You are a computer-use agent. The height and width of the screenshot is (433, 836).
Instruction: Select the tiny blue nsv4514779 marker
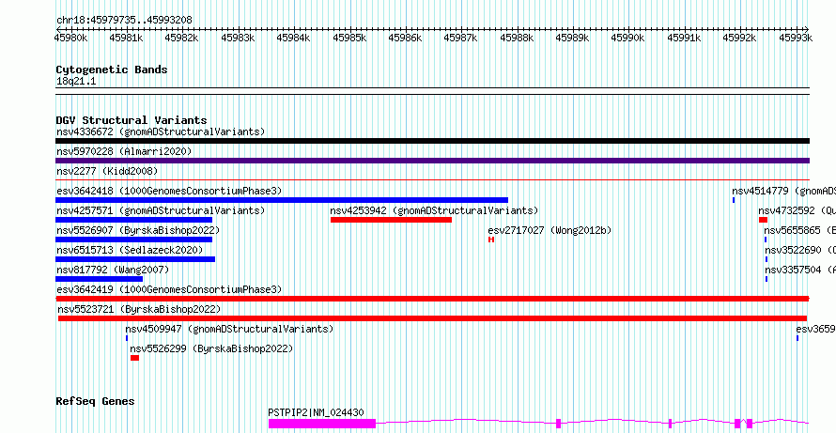tap(734, 200)
